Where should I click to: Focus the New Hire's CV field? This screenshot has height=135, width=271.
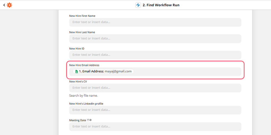click(155, 88)
